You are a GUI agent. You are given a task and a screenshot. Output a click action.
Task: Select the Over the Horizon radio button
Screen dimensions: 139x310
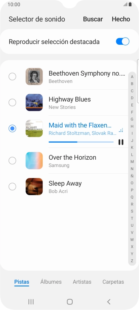(12, 160)
